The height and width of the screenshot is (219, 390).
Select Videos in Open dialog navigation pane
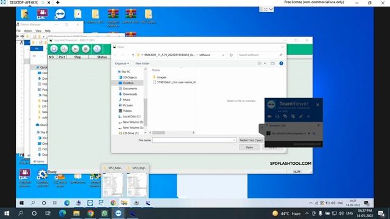tap(127, 111)
